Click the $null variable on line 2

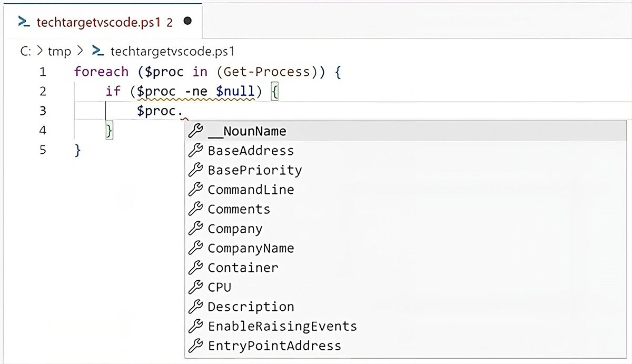click(x=235, y=91)
